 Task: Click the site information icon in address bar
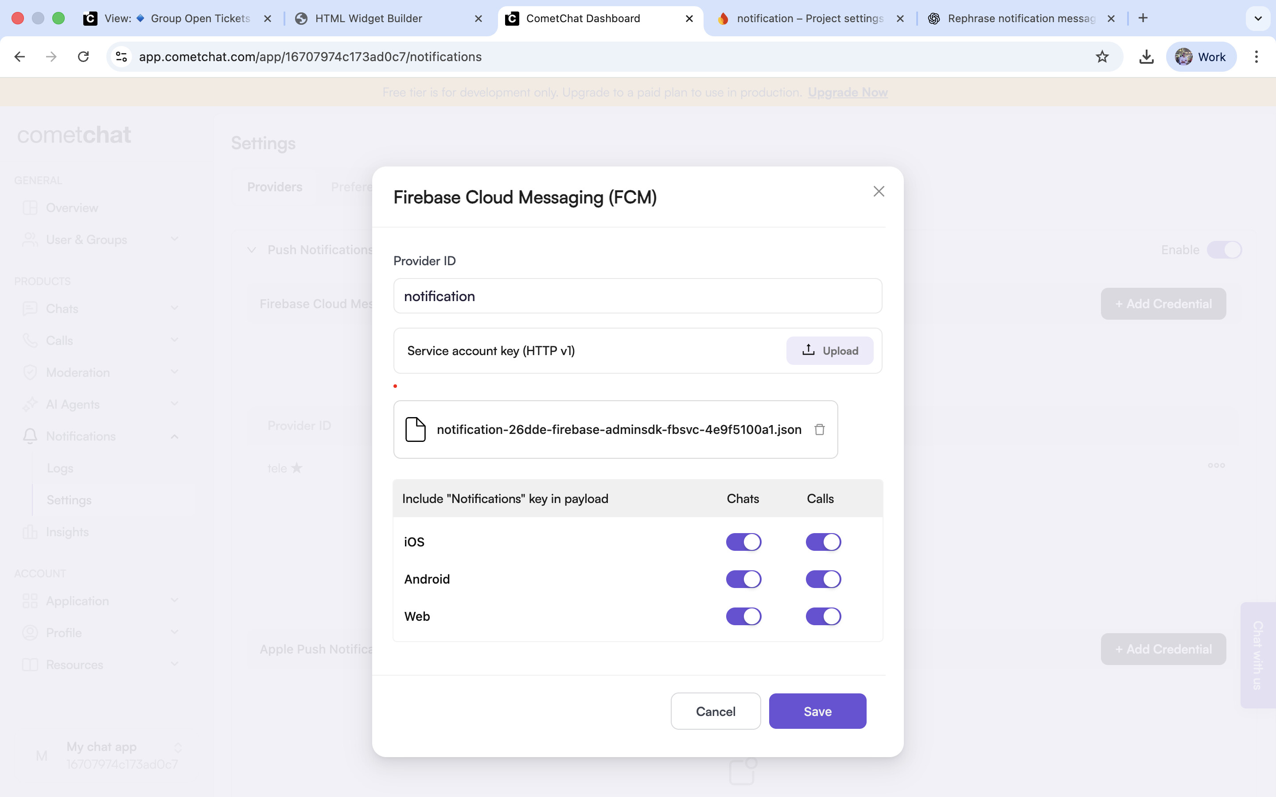(122, 57)
